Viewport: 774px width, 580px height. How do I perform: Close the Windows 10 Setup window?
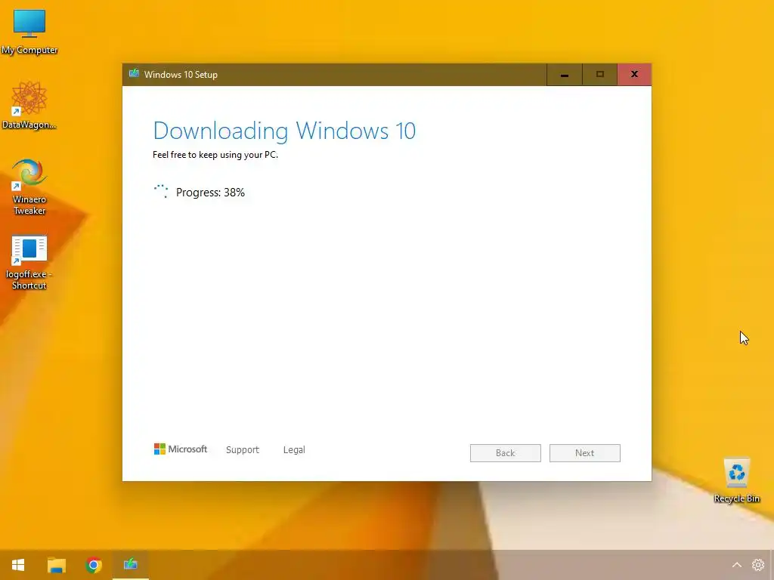click(634, 75)
